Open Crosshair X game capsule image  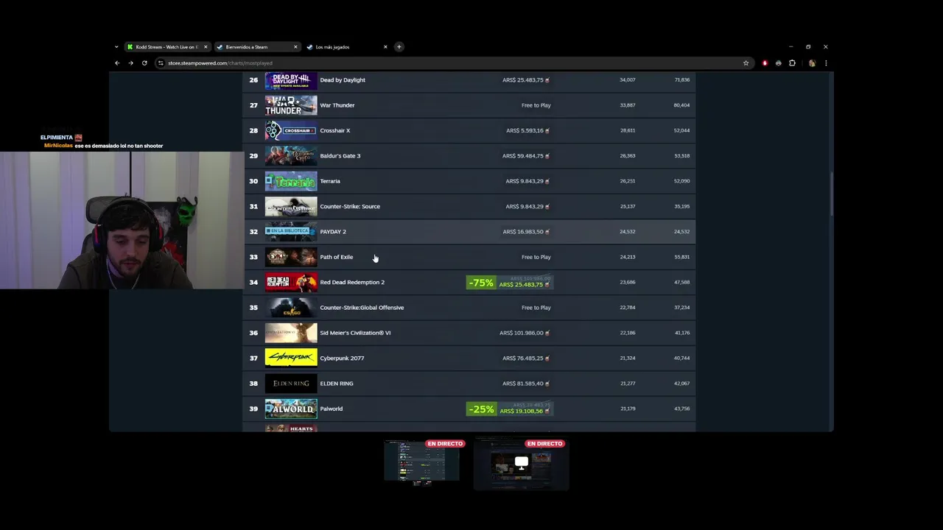coord(291,130)
